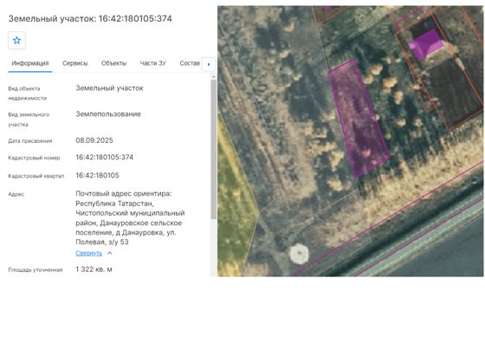This screenshot has height=343, width=485.
Task: Click the Вид земельного участка label
Action: 29,120
